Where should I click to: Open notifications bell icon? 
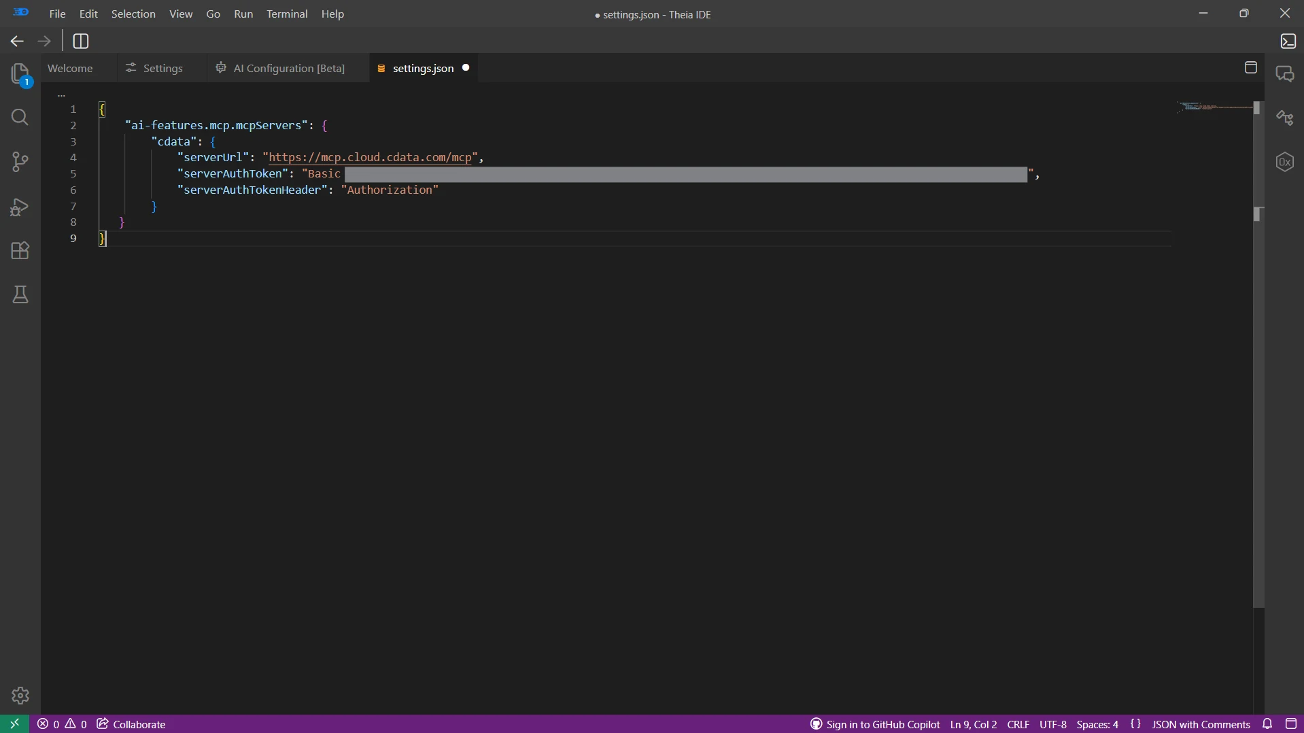[1267, 724]
